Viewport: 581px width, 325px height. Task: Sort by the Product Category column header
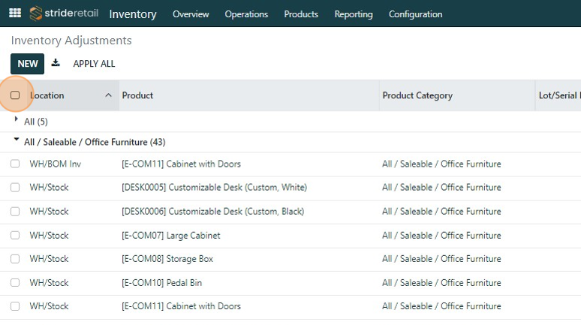(417, 95)
